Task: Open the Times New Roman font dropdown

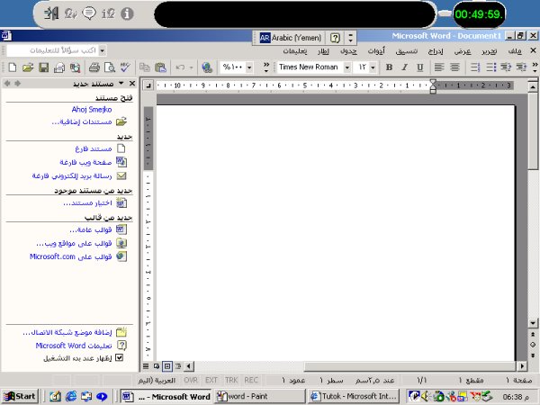Action: (347, 67)
